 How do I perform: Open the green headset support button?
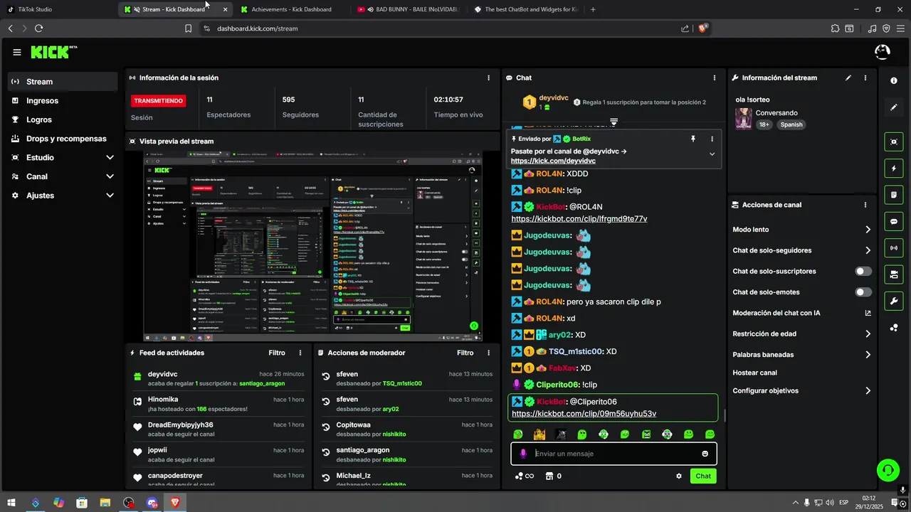(x=888, y=470)
